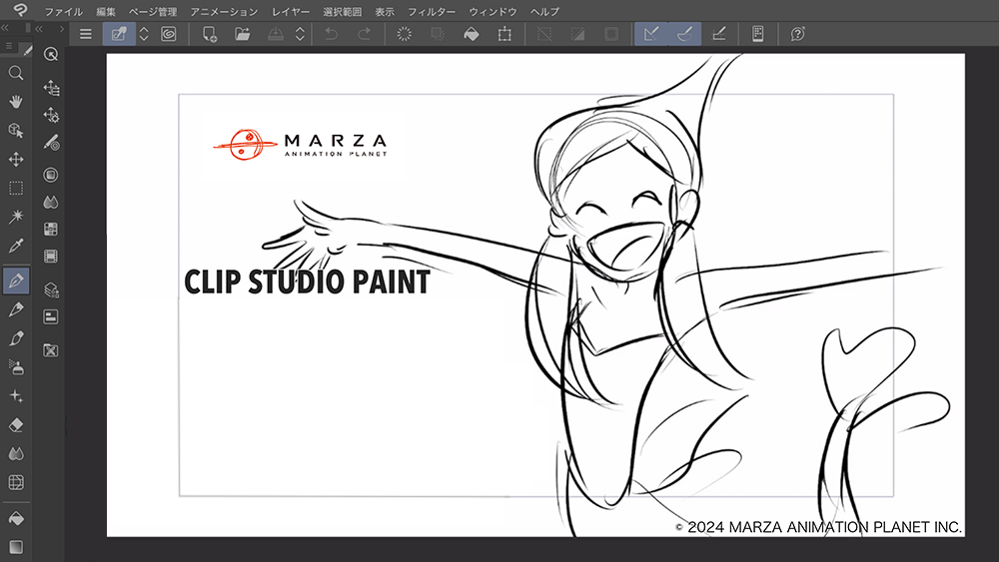
Task: Open the レイヤー menu
Action: click(x=291, y=11)
